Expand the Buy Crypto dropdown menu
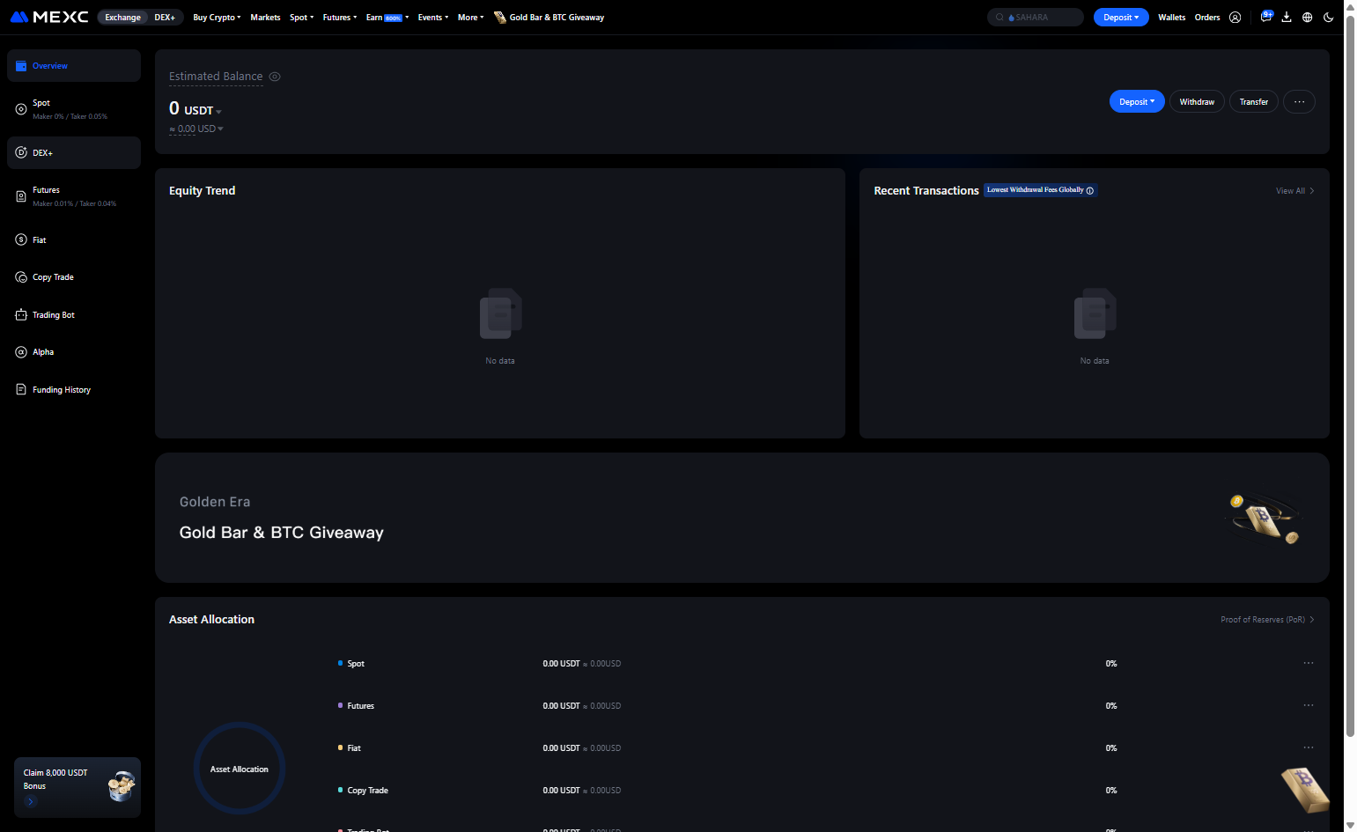The width and height of the screenshot is (1357, 832). (x=217, y=17)
